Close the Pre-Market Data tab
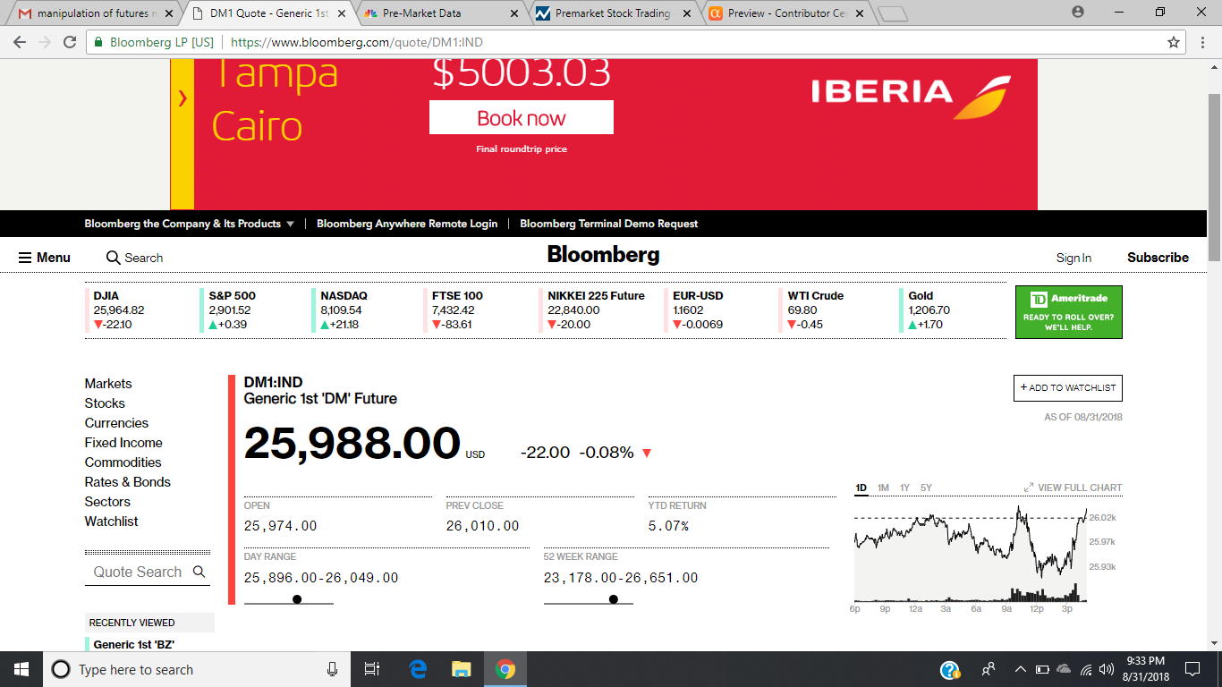 click(513, 13)
